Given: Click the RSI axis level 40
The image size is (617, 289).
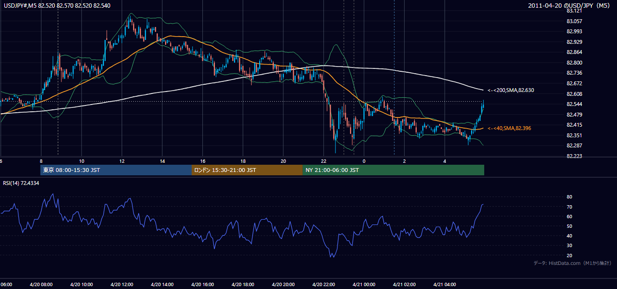Looking at the screenshot, I should pyautogui.click(x=570, y=236).
